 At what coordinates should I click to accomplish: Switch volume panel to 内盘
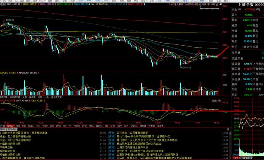pyautogui.click(x=40, y=97)
